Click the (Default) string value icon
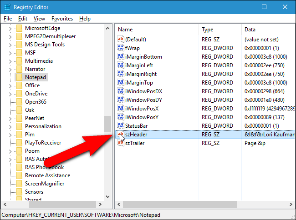Screen dimensions: 296x220 (120, 39)
